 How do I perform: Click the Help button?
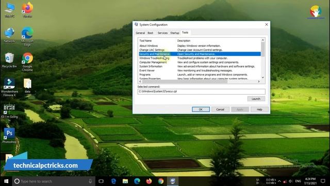click(259, 110)
